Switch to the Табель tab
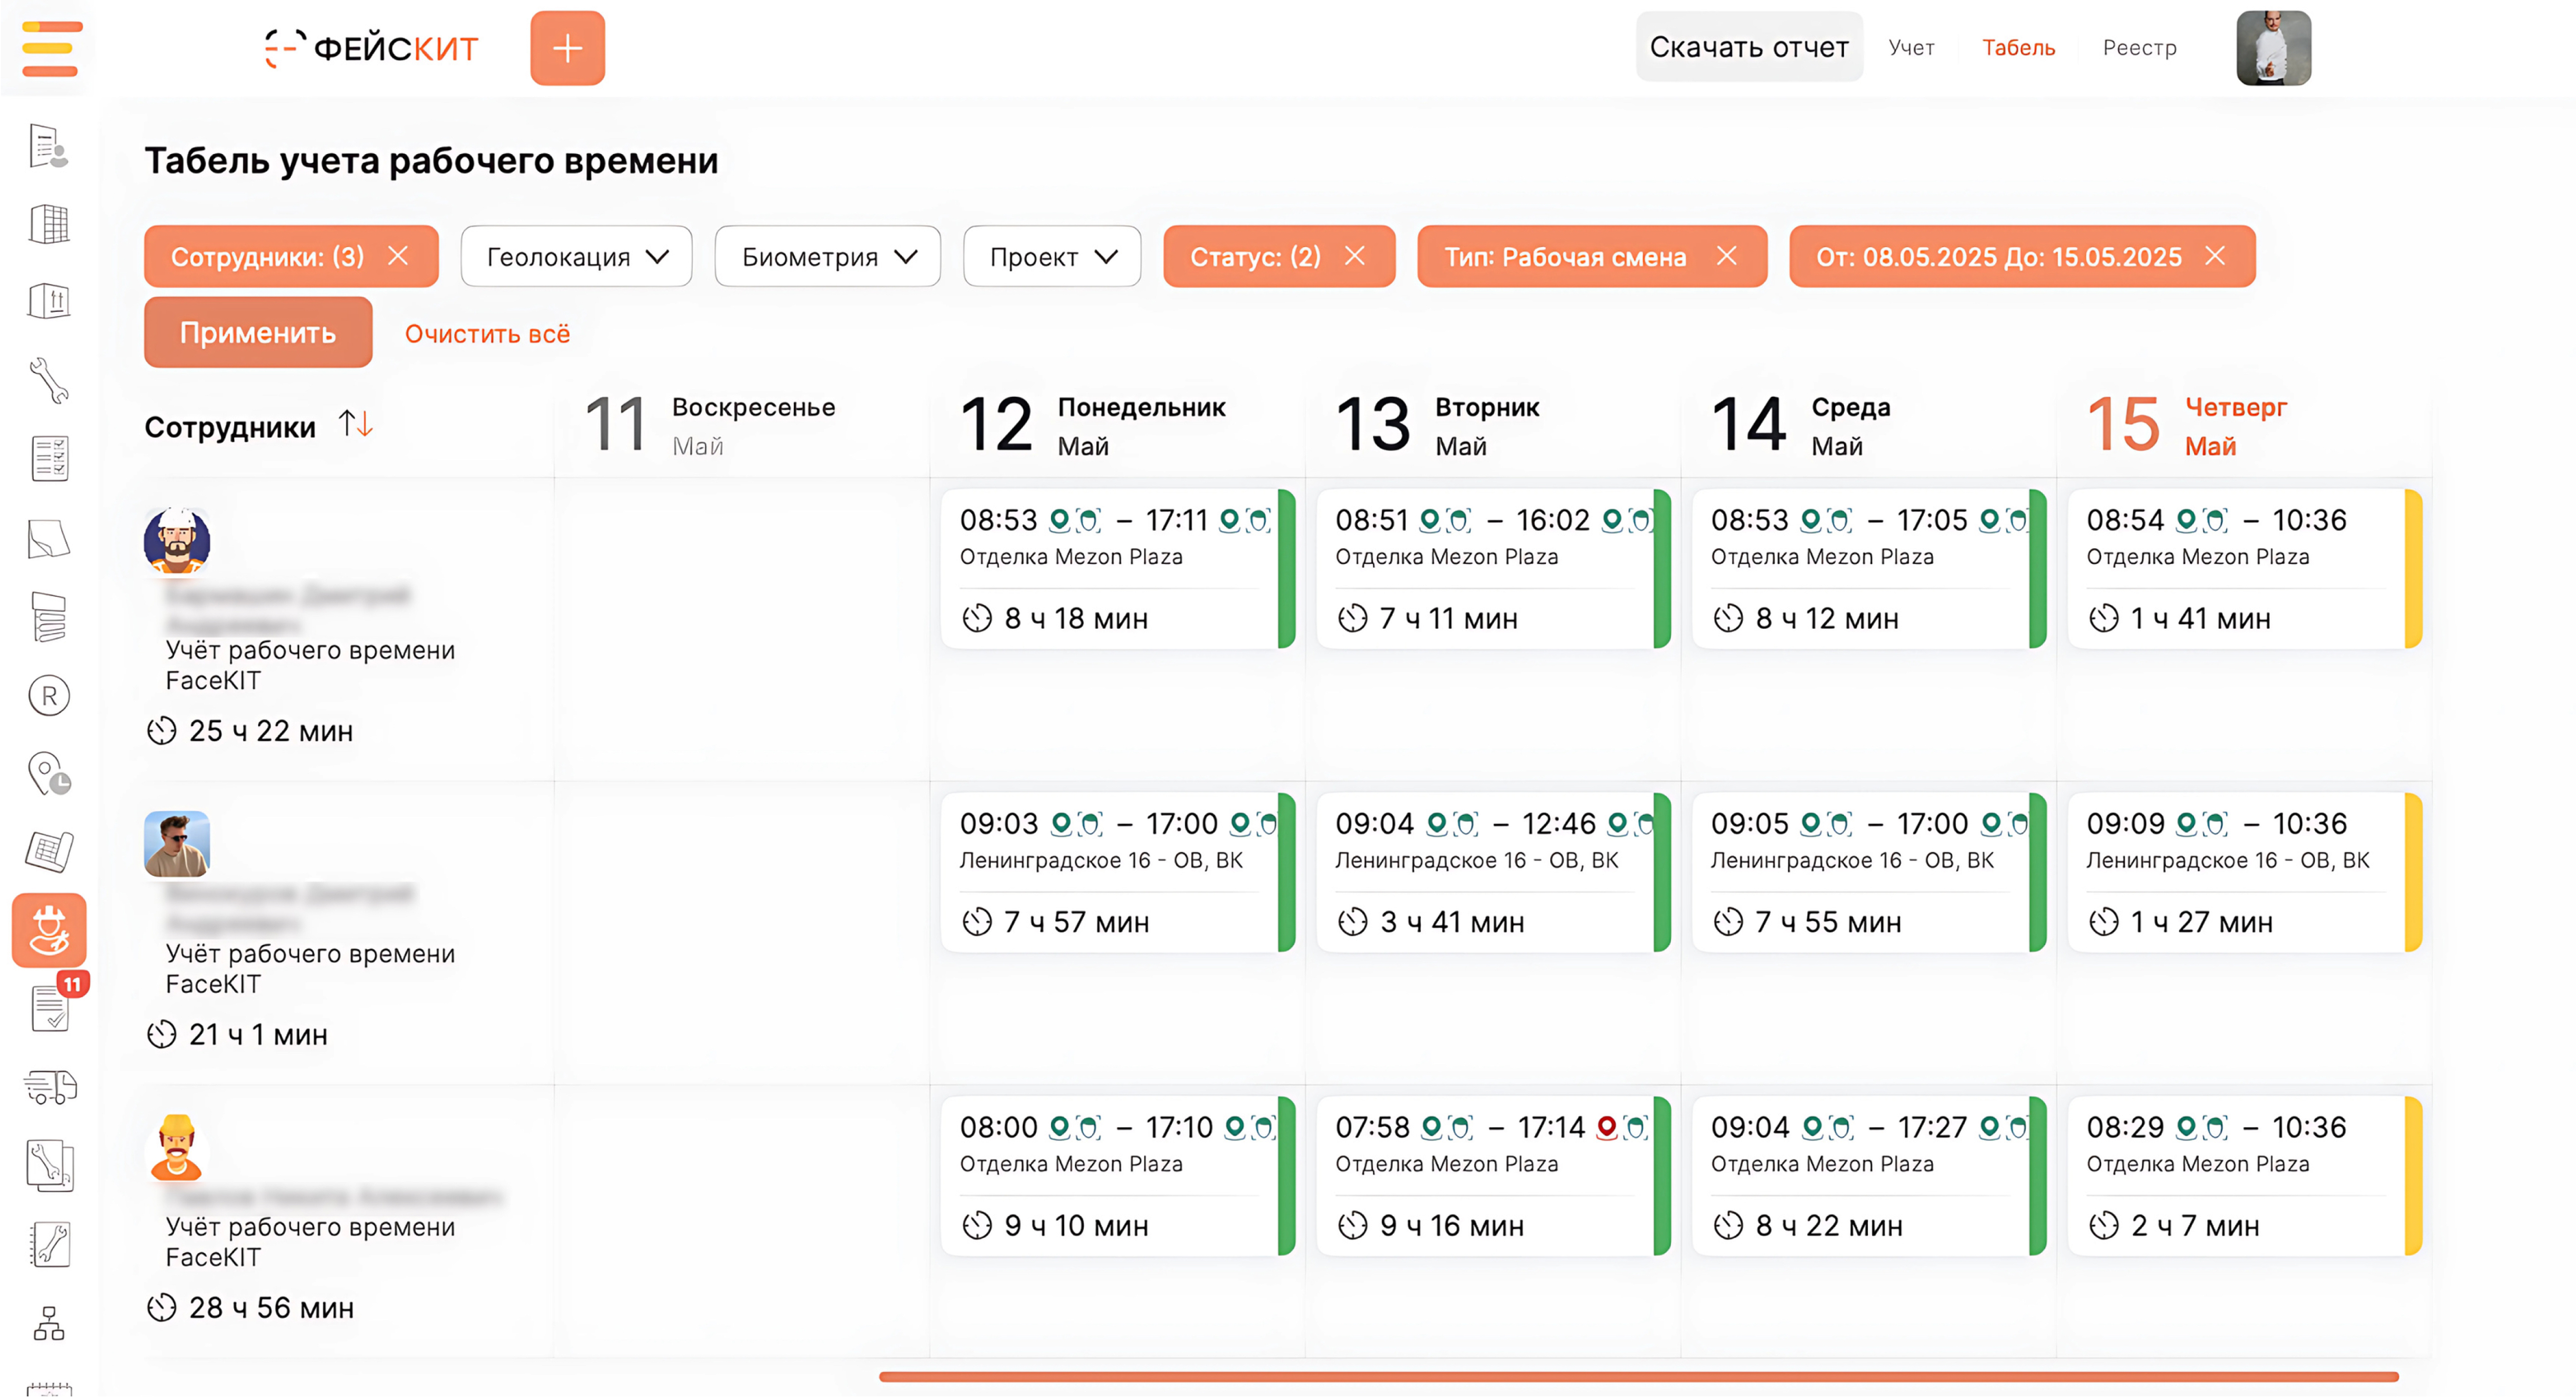The width and height of the screenshot is (2576, 1397). [x=2018, y=48]
